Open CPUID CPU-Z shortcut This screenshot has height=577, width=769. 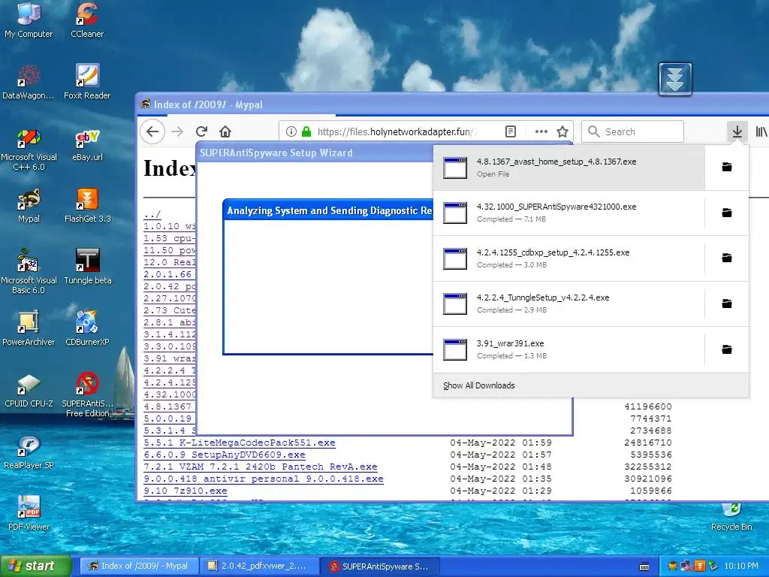(29, 390)
